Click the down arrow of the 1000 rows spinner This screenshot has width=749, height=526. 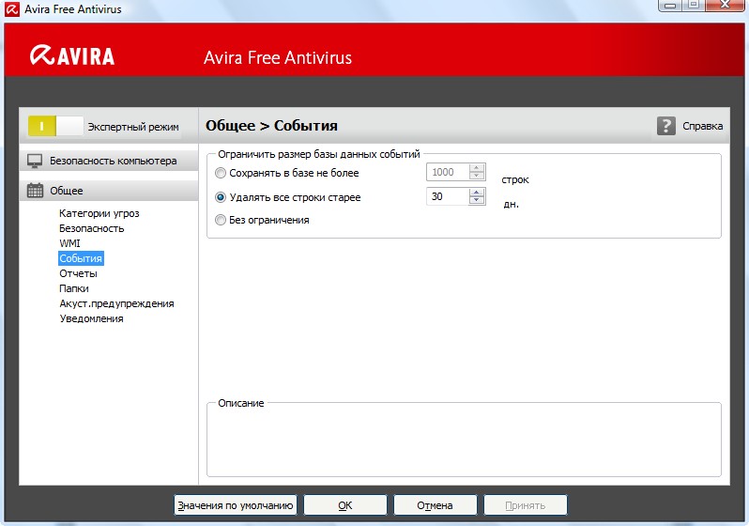click(x=476, y=176)
